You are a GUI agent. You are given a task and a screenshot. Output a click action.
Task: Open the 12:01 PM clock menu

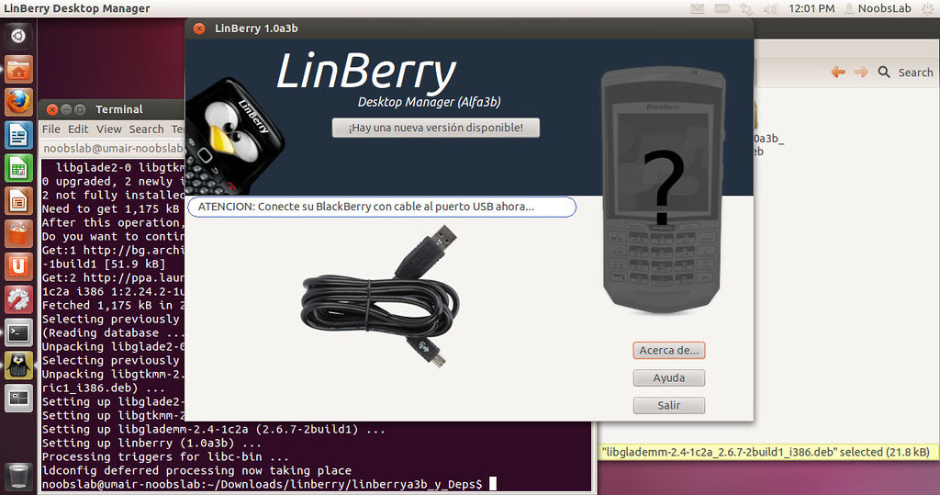click(x=811, y=8)
